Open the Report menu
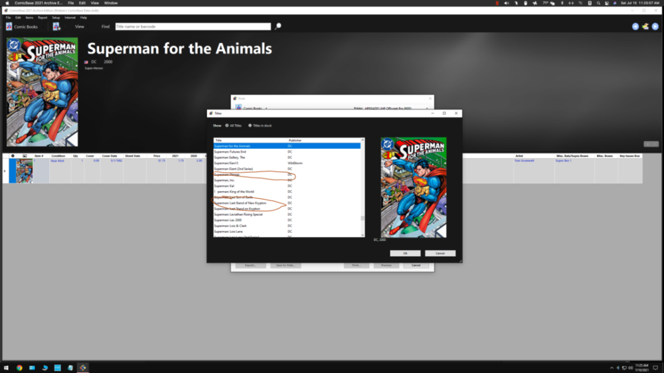This screenshot has width=664, height=373. 42,18
